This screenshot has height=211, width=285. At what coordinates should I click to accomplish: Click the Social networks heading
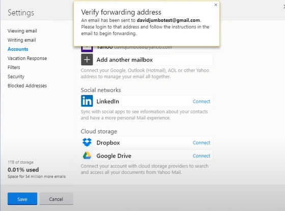101,90
